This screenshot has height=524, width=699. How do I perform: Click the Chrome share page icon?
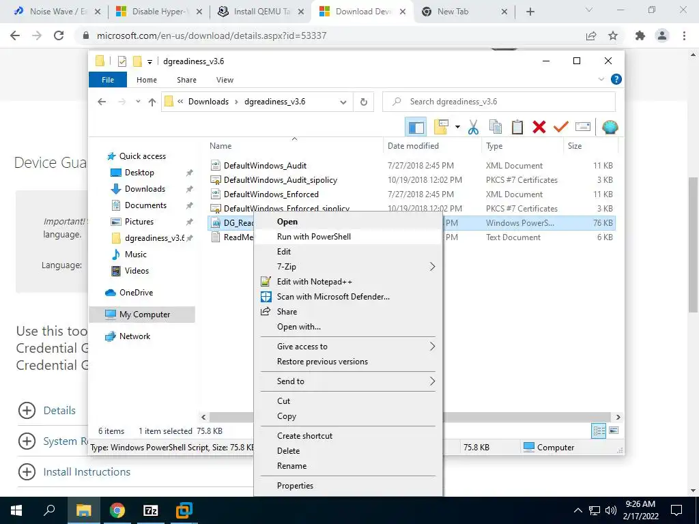click(x=591, y=35)
